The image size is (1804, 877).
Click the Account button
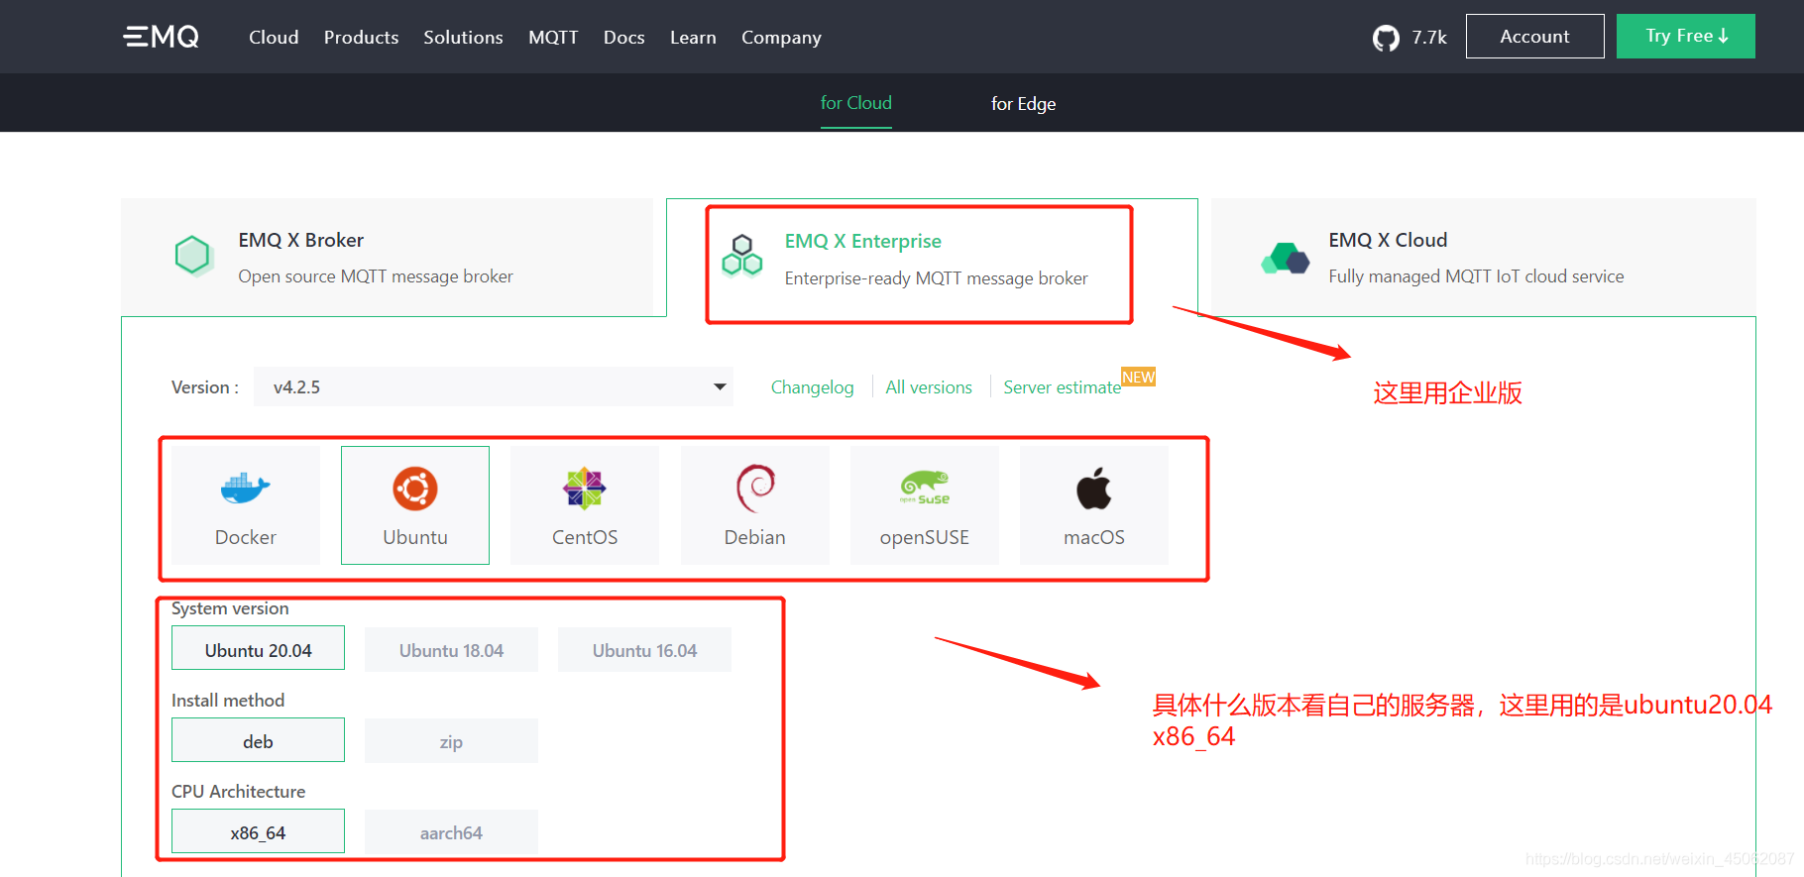(1534, 36)
